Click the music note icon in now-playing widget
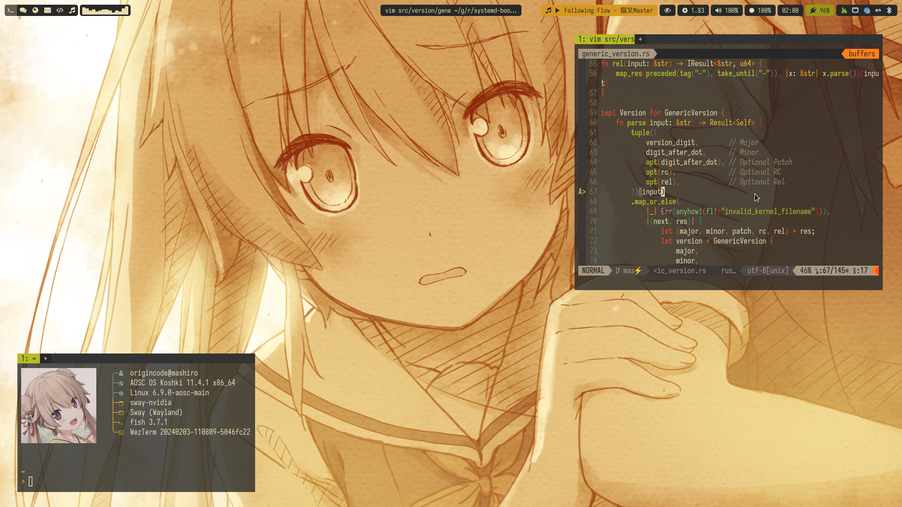The width and height of the screenshot is (902, 507). coord(548,10)
